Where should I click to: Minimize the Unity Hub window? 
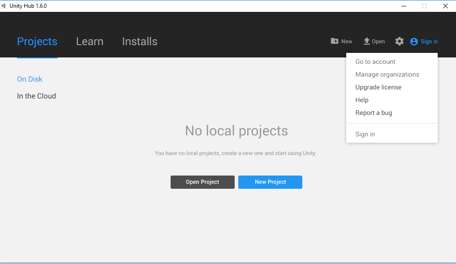coord(404,6)
